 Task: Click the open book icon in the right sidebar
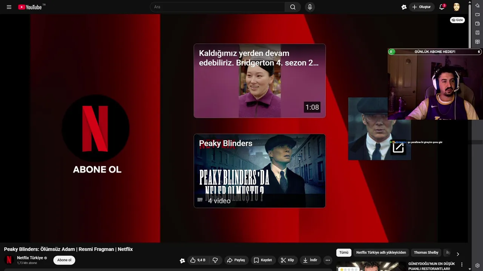(477, 42)
